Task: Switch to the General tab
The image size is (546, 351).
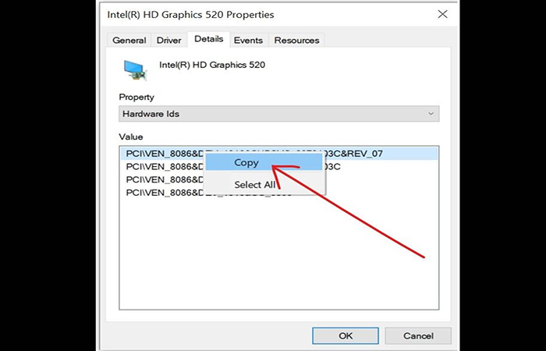Action: point(129,41)
